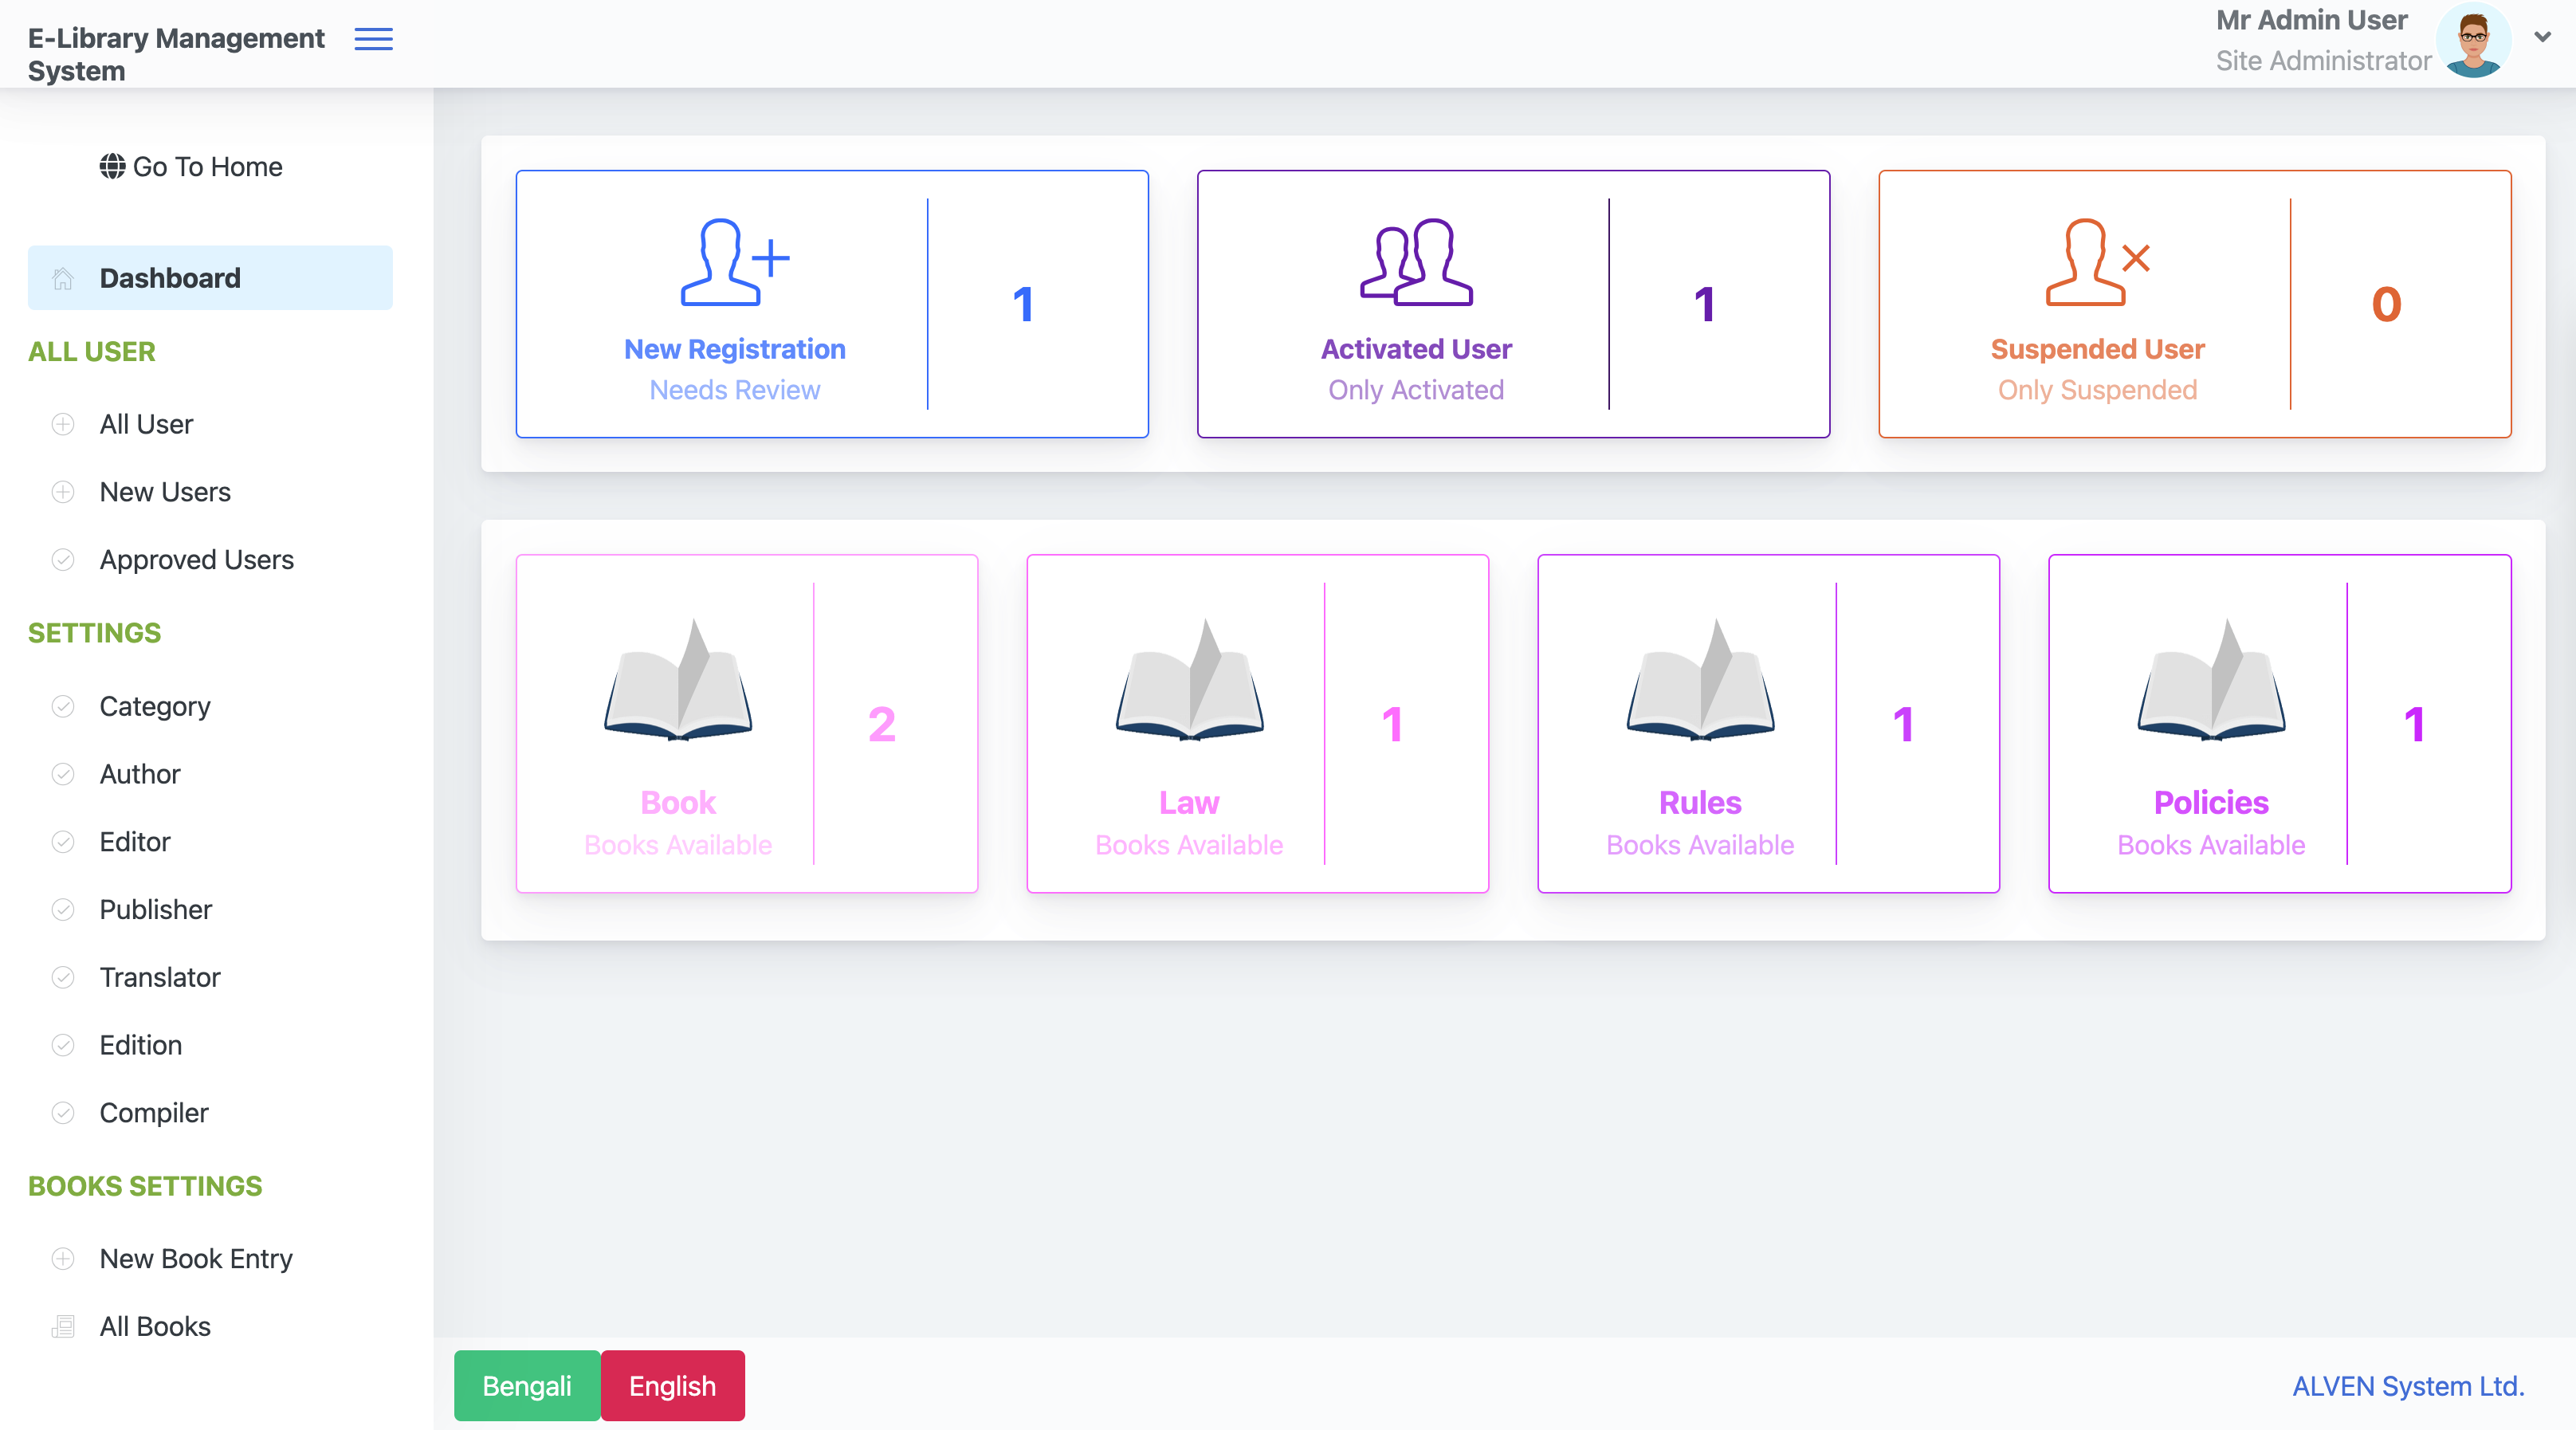This screenshot has height=1430, width=2576.
Task: Follow the ALVEN System Ltd. link
Action: point(2408,1385)
